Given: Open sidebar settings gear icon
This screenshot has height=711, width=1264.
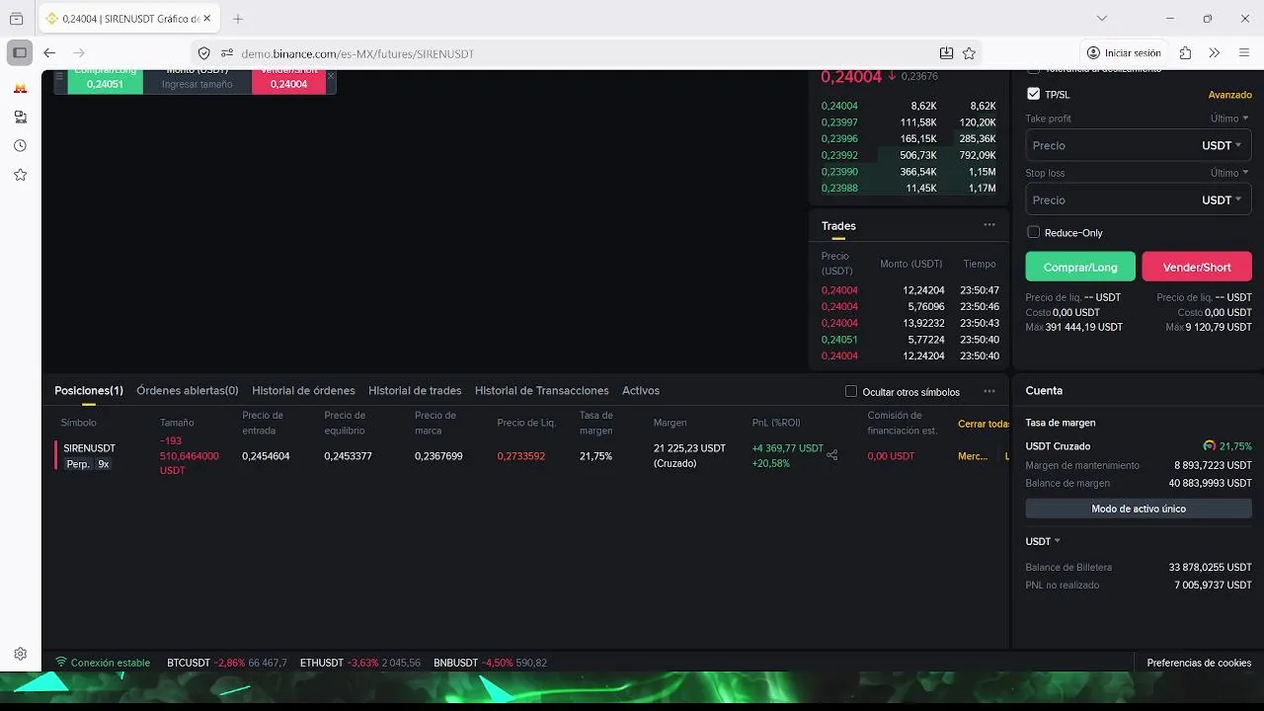Looking at the screenshot, I should (x=20, y=654).
